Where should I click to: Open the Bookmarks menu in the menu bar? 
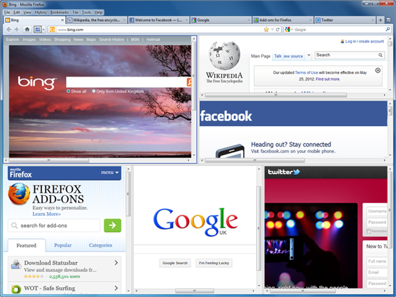pos(59,13)
